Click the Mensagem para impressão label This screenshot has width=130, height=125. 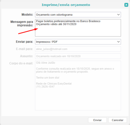tap(22, 23)
